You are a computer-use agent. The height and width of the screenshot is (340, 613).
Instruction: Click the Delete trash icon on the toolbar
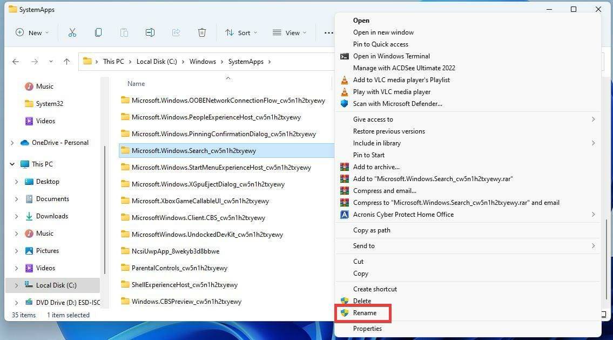click(202, 32)
